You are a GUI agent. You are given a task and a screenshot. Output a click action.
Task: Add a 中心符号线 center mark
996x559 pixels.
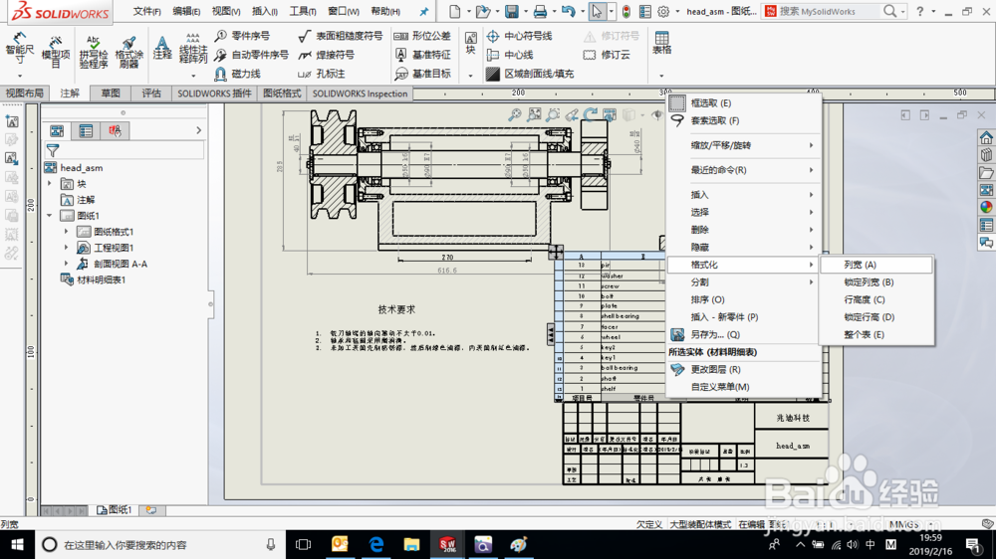519,36
